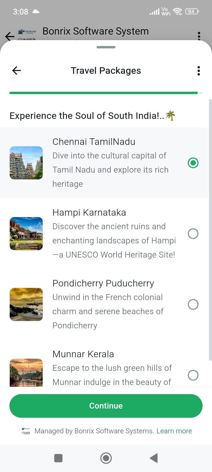Click the vertical scrollbar on the list

pos(210,230)
